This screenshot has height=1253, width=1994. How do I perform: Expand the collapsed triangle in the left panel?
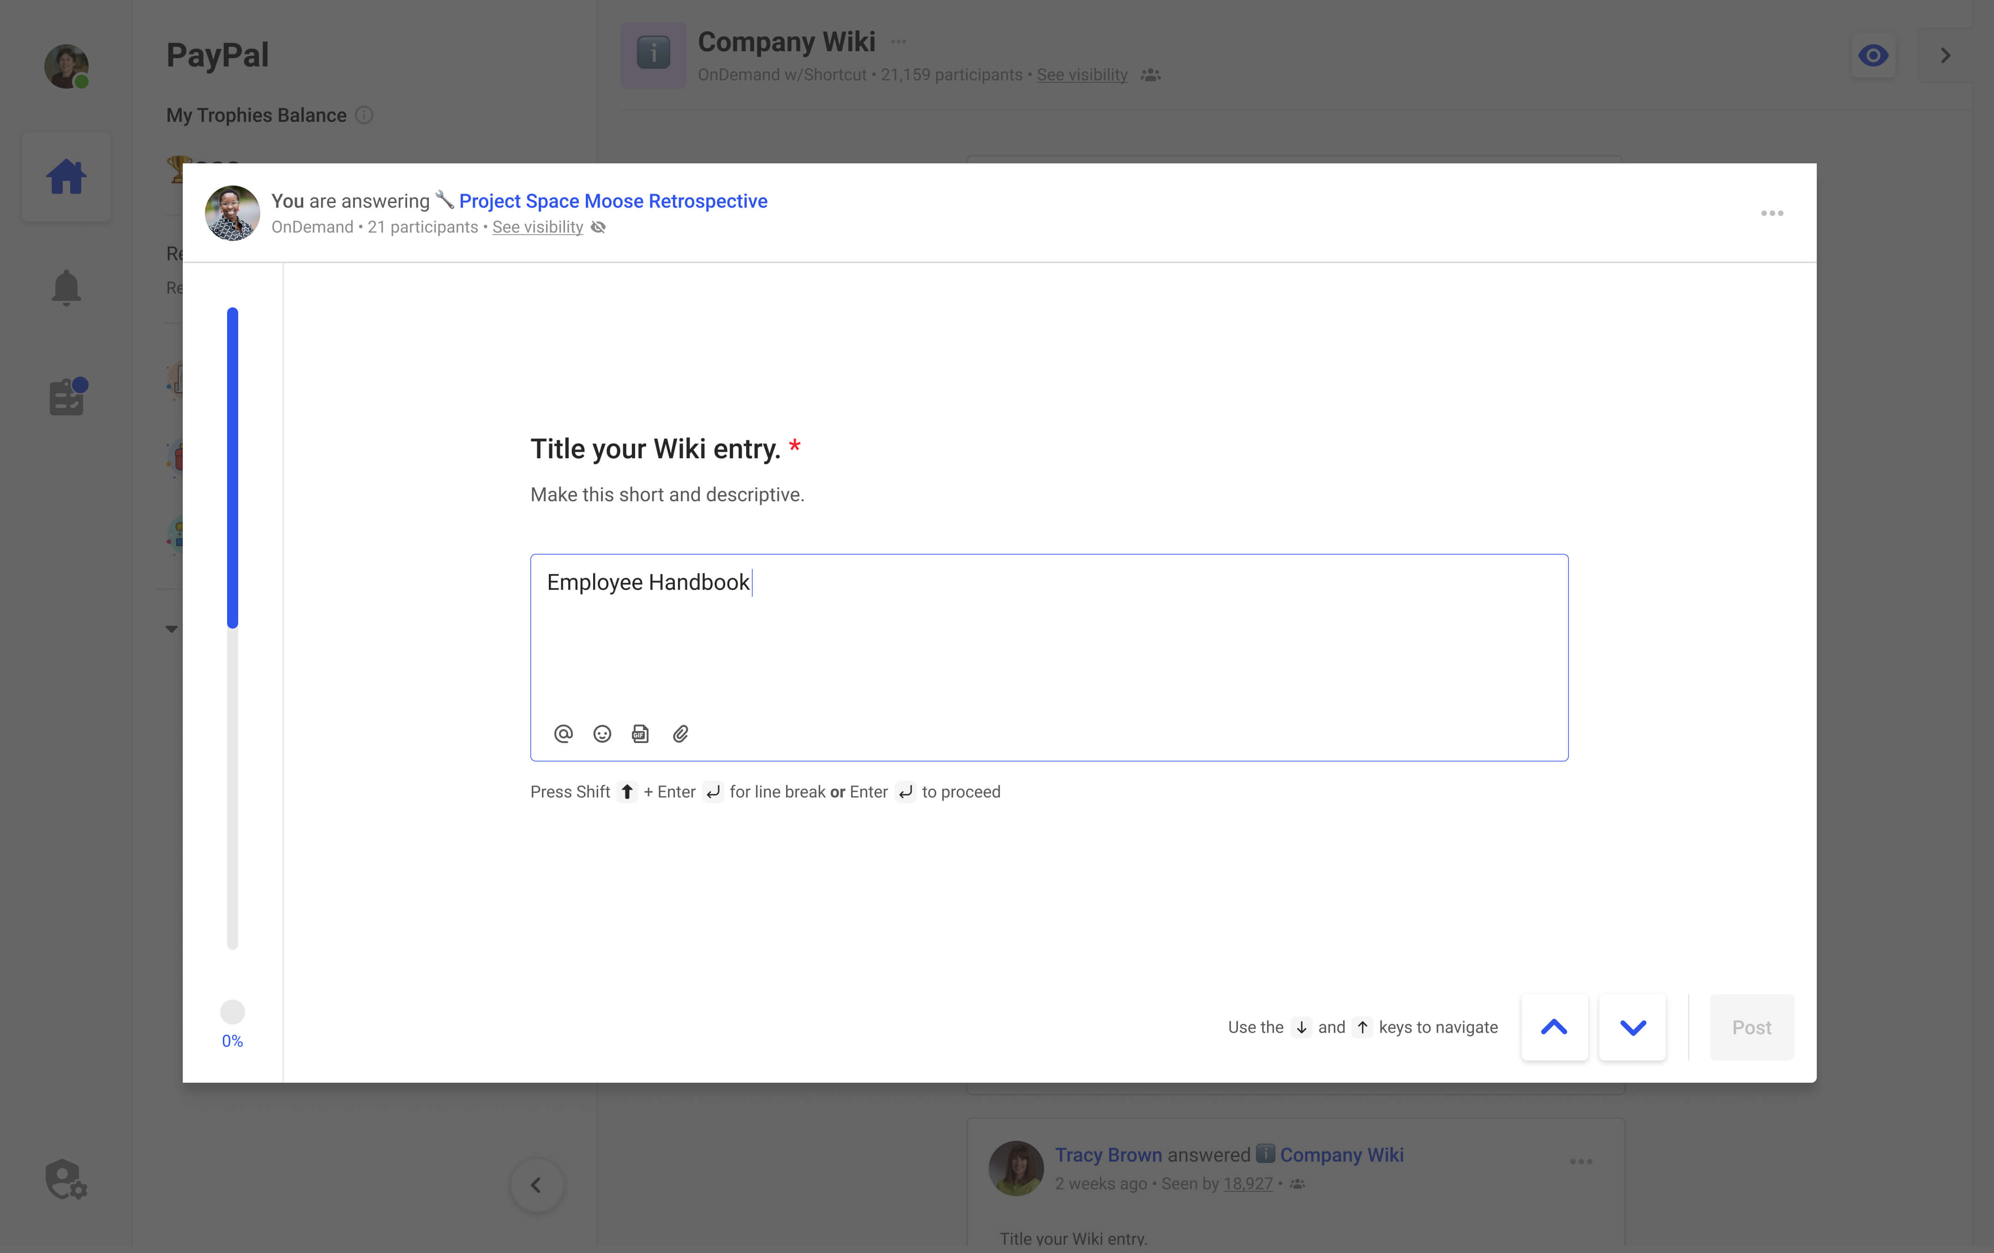coord(171,628)
